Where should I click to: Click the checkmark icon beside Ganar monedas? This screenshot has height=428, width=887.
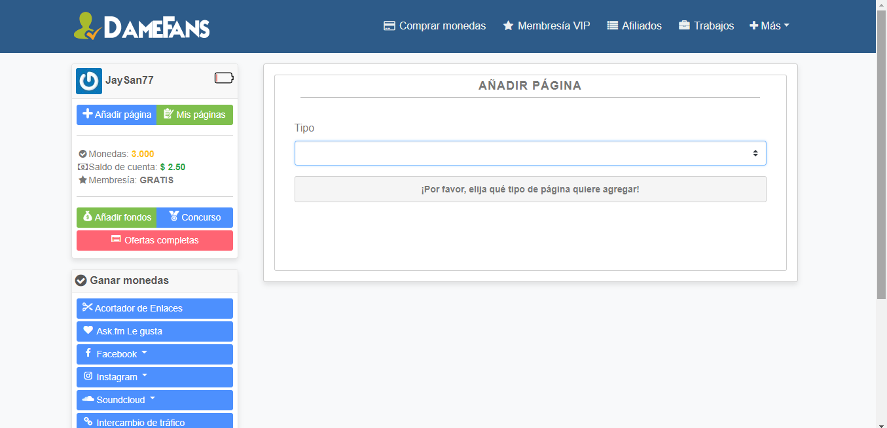click(81, 281)
